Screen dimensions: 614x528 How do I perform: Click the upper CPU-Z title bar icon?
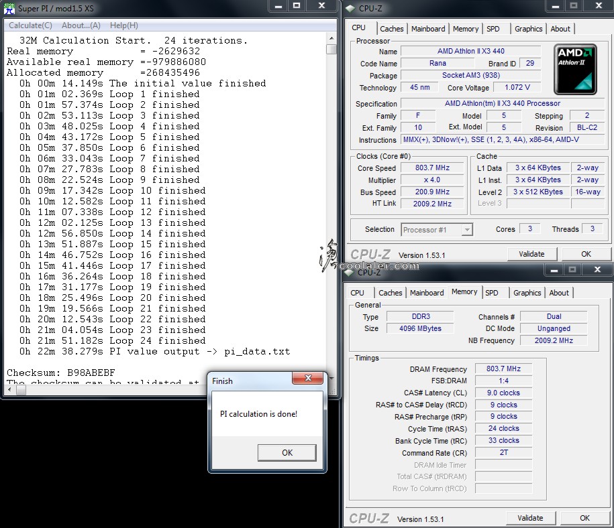point(350,8)
